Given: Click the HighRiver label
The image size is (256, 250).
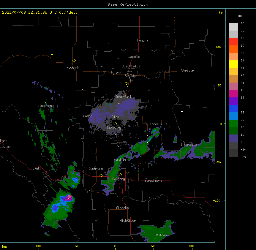Looking at the screenshot, I should pos(128,221).
